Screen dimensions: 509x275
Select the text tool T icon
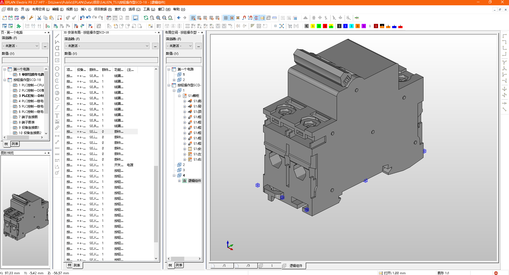click(57, 115)
